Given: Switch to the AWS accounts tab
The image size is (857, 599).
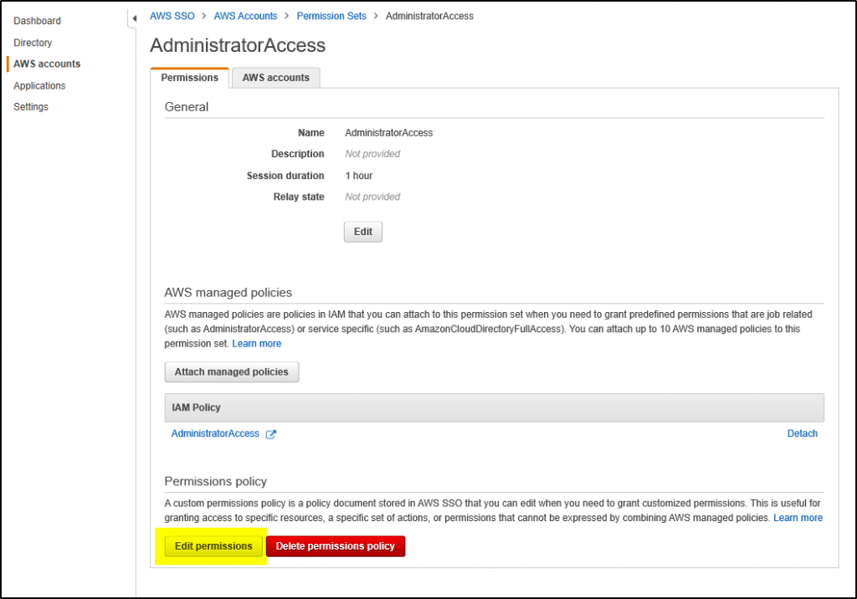Looking at the screenshot, I should tap(275, 77).
